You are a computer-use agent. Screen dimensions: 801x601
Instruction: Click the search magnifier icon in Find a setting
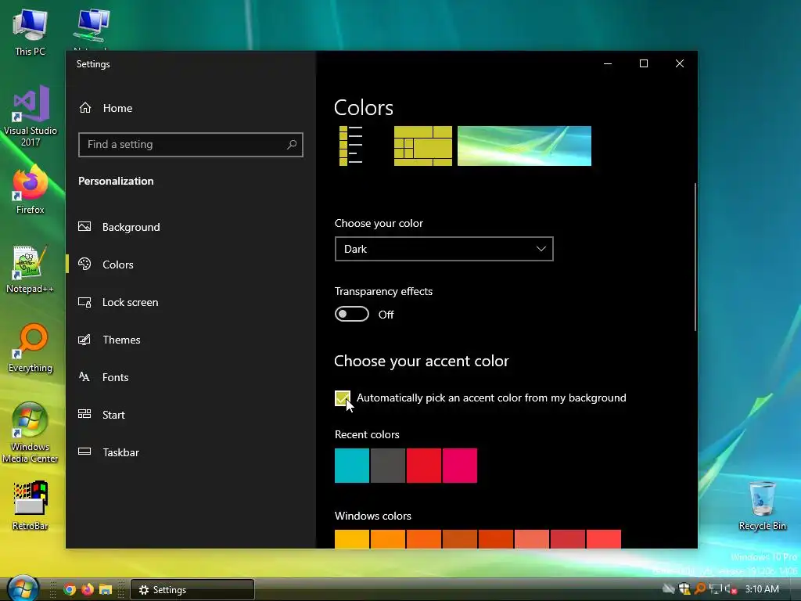coord(292,145)
